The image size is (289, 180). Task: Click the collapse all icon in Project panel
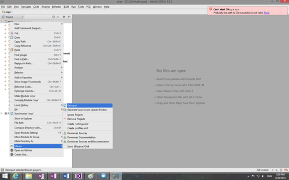point(58,16)
